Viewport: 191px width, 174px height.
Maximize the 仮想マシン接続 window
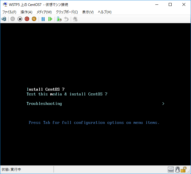(170, 5)
